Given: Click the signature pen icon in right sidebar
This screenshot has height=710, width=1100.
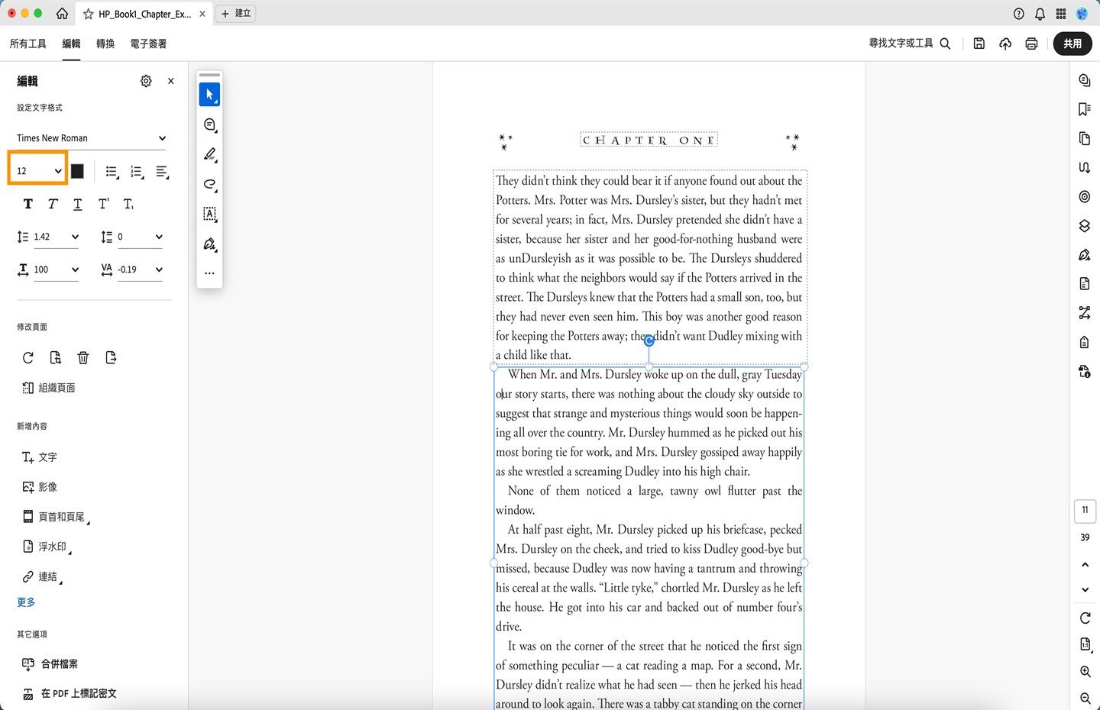Looking at the screenshot, I should pyautogui.click(x=1084, y=254).
